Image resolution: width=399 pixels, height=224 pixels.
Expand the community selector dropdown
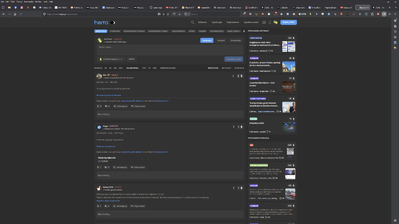(111, 59)
